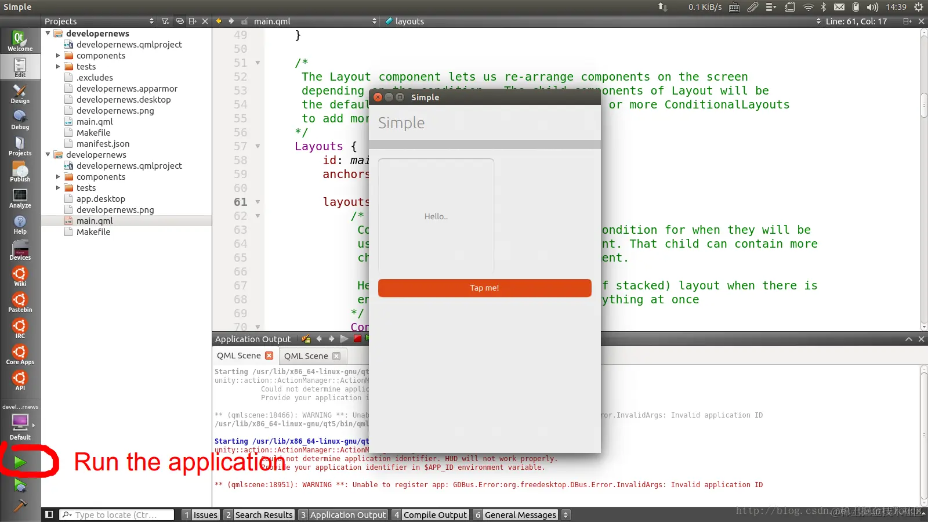Expand the components folder in second project
This screenshot has height=522, width=928.
[x=58, y=177]
